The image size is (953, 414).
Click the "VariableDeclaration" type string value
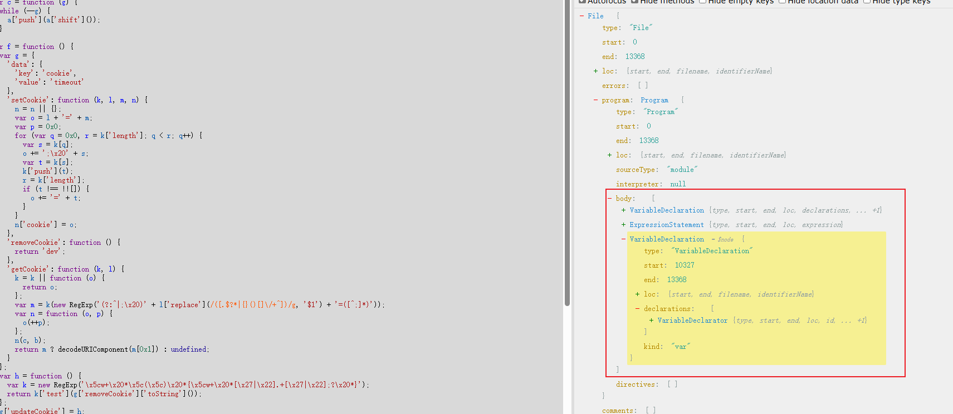(x=712, y=251)
